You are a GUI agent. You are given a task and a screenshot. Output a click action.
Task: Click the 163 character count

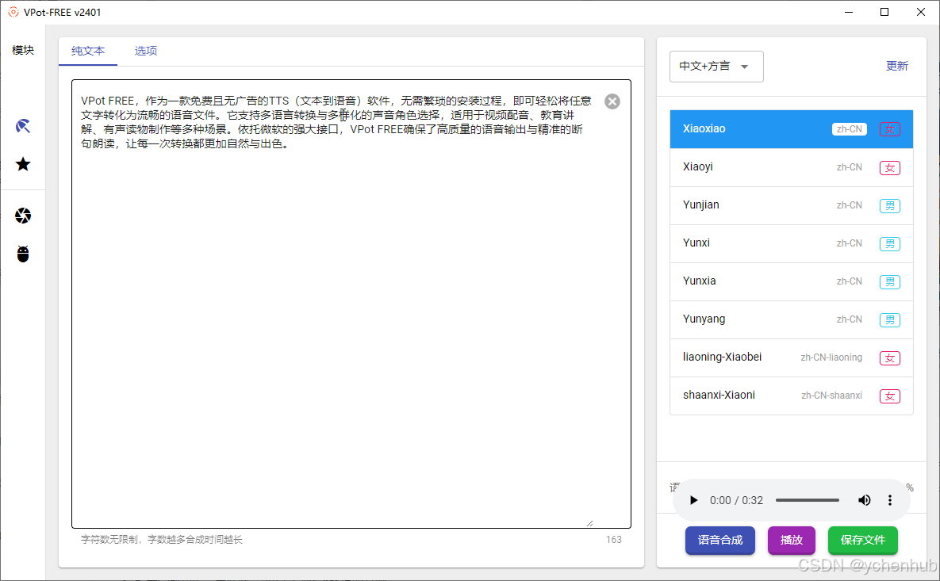pos(614,540)
